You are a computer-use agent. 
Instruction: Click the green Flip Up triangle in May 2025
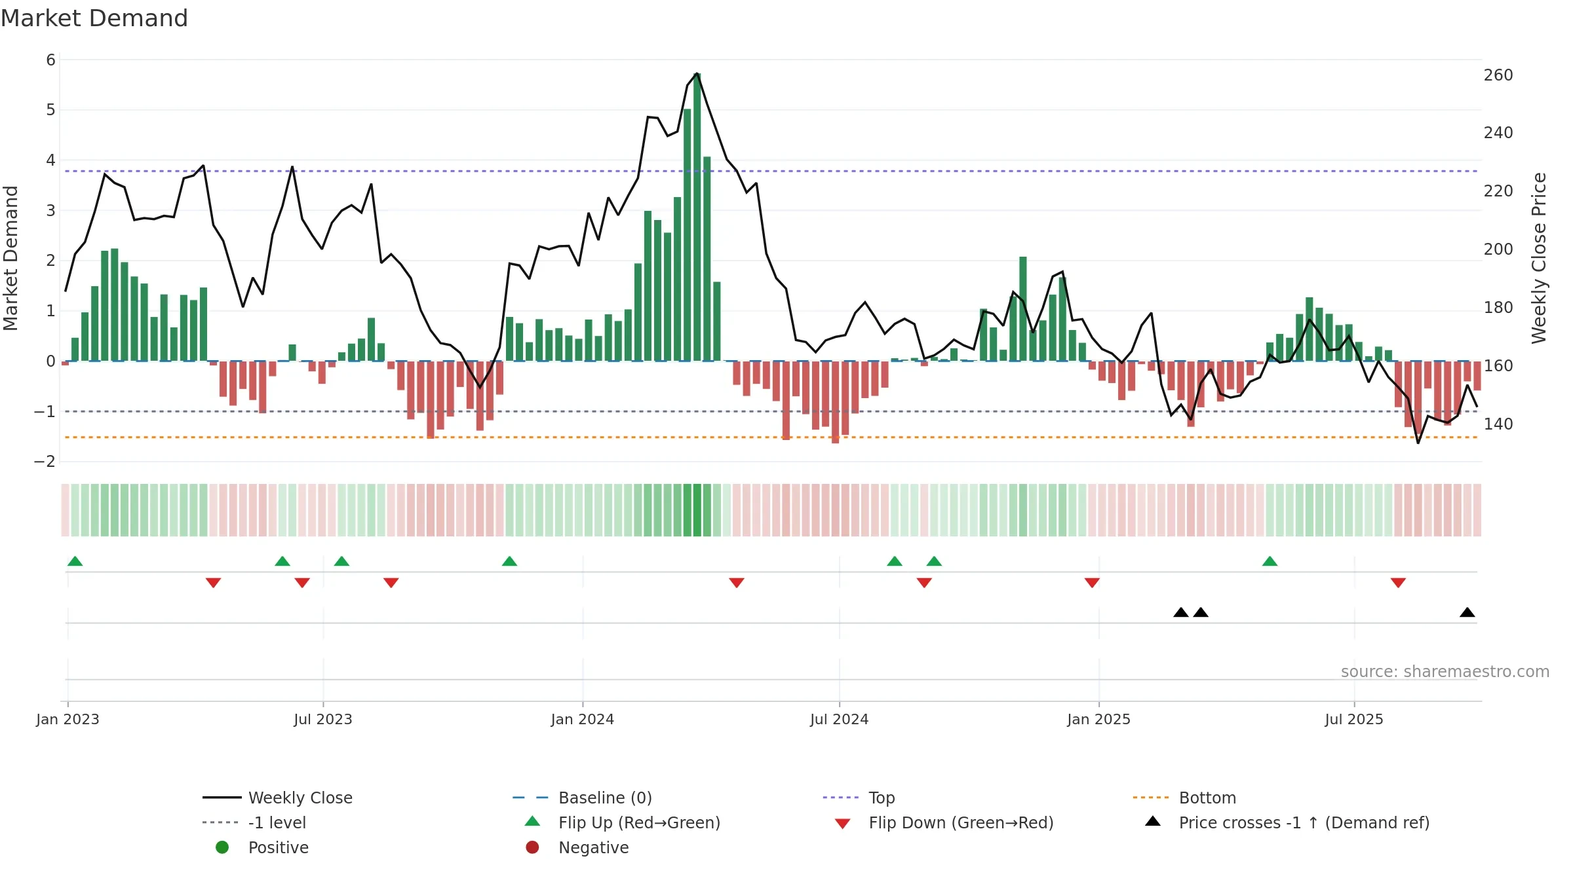click(x=1270, y=561)
